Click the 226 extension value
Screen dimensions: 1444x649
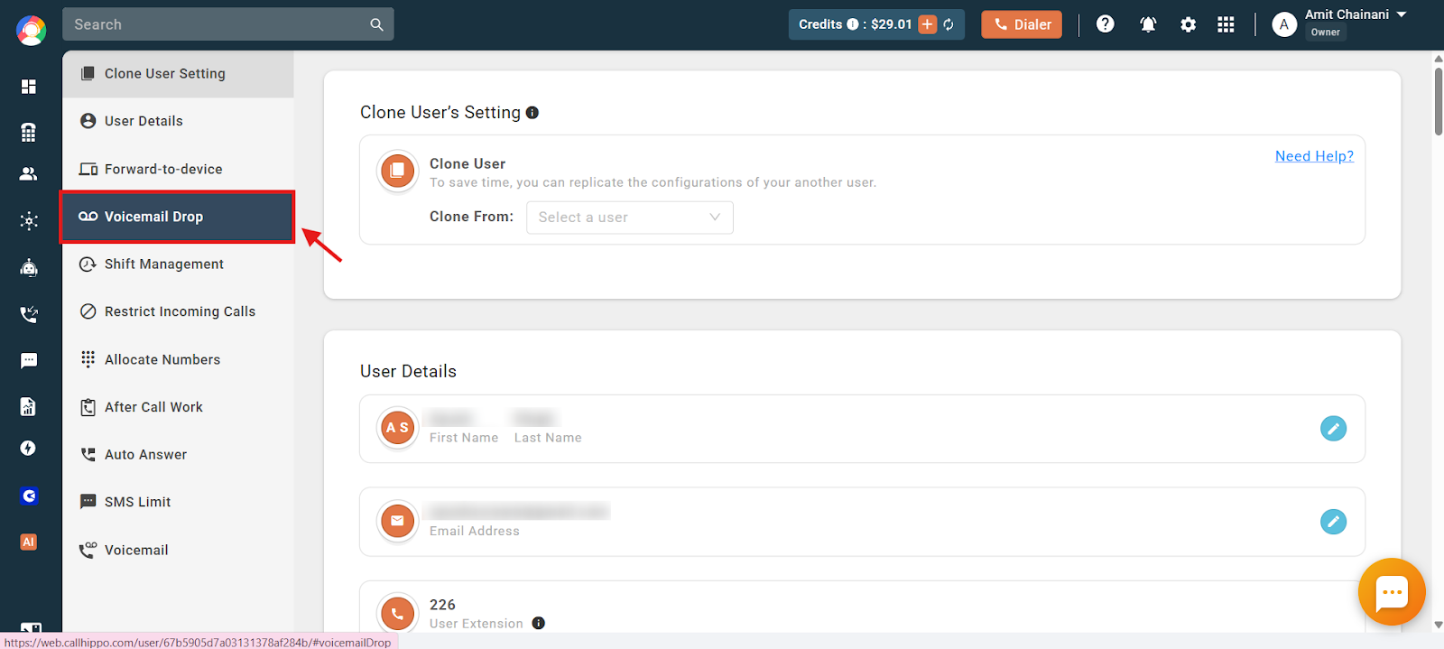(442, 605)
